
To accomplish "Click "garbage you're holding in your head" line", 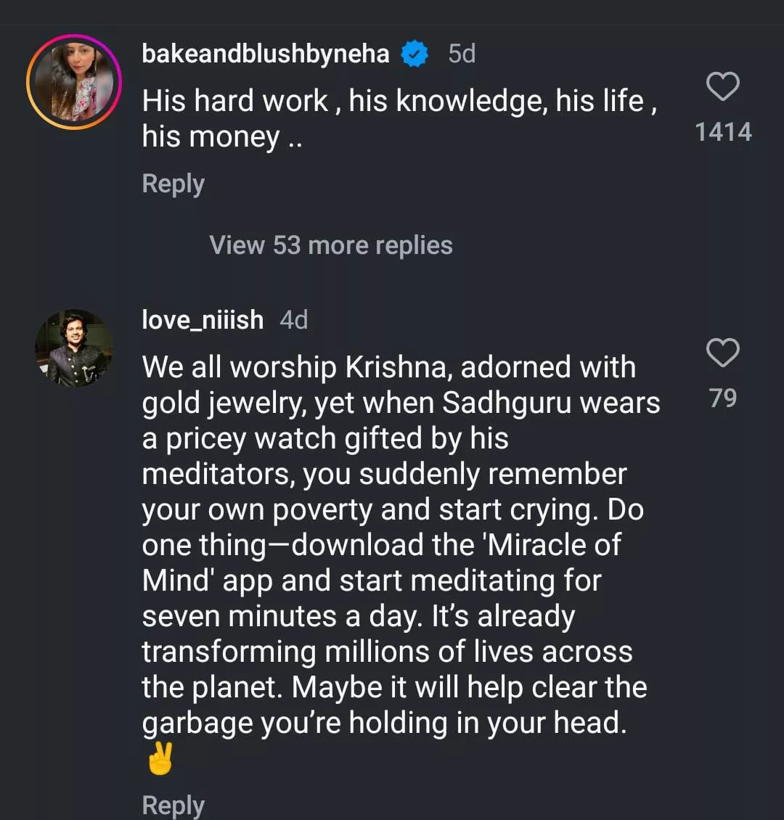I will coord(384,723).
